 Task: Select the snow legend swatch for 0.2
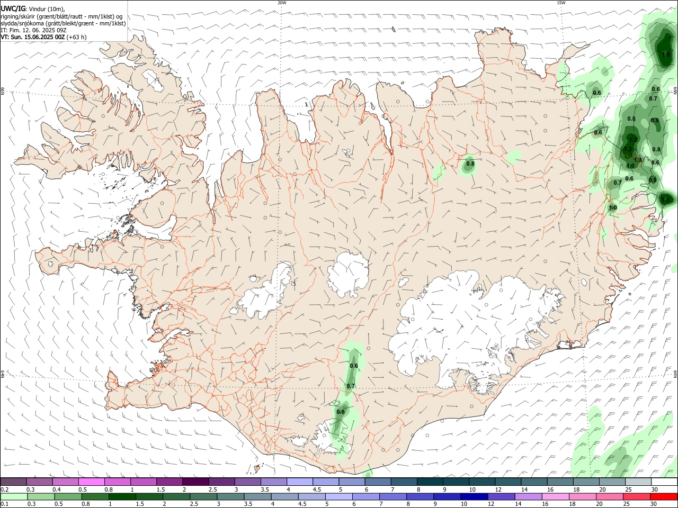[13, 482]
